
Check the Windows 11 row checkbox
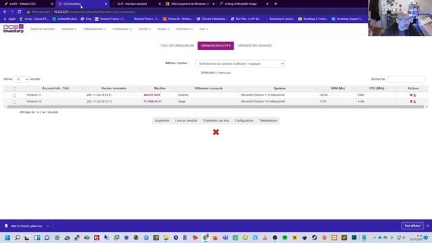tap(15, 96)
